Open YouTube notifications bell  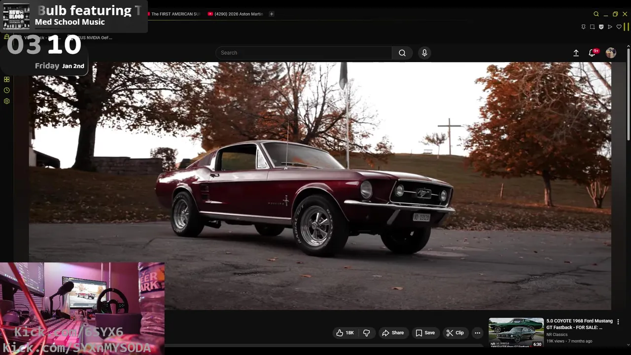(x=593, y=53)
